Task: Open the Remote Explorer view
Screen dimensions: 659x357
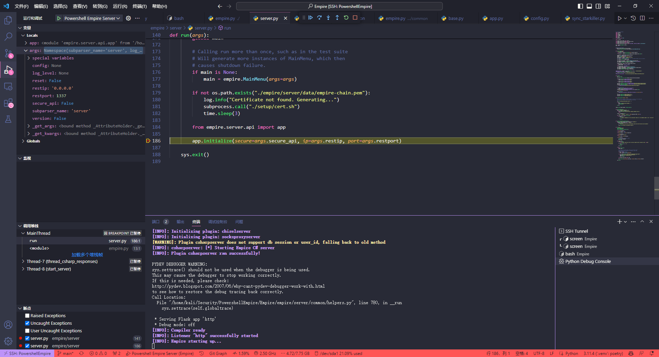Action: 8,87
